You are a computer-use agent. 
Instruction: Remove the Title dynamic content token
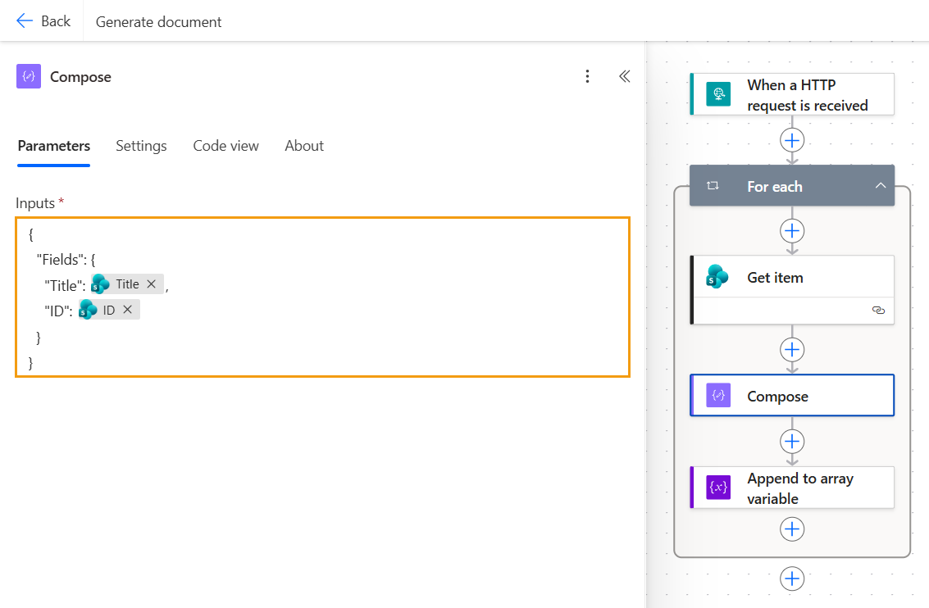pos(151,284)
